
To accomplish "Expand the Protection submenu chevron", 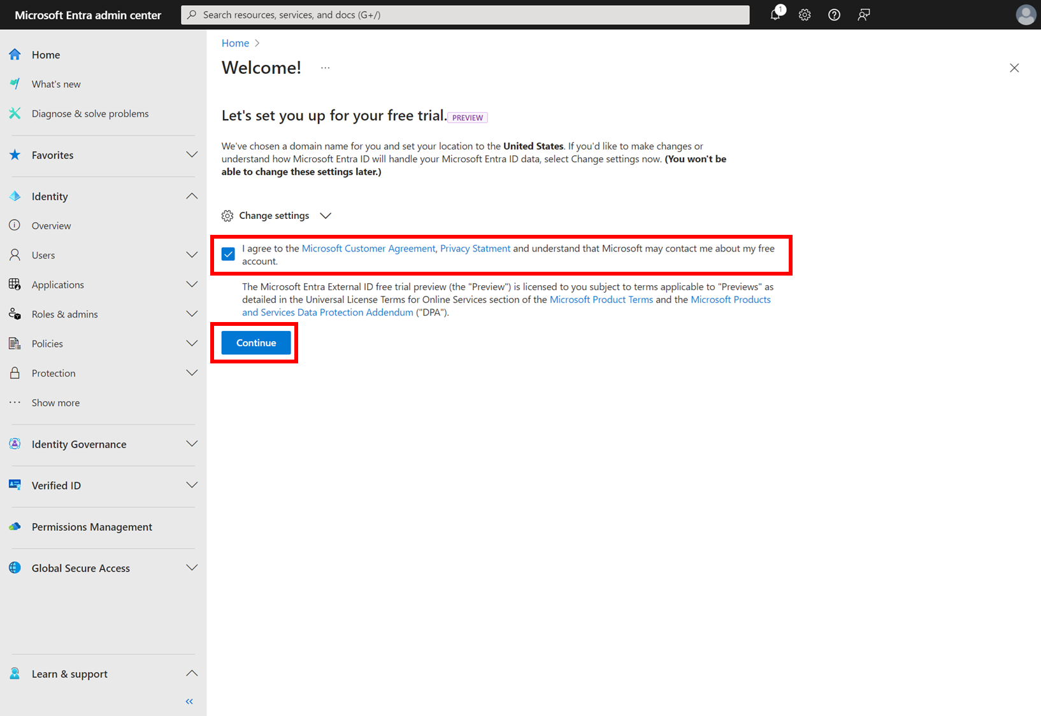I will [x=192, y=373].
